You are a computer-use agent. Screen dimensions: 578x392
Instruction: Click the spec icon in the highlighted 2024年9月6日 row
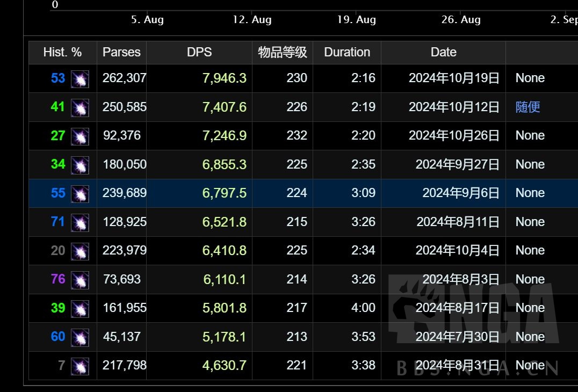coord(80,193)
